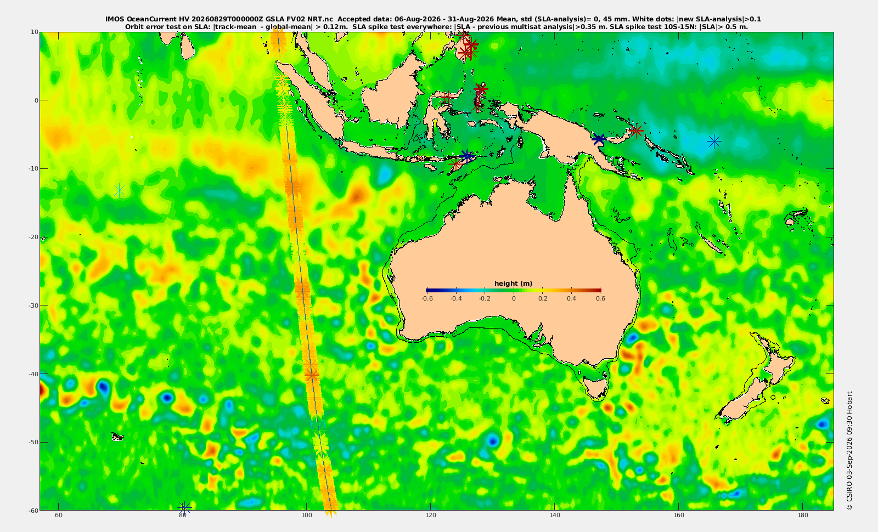Image resolution: width=878 pixels, height=532 pixels.
Task: Select the yellow asterisk where the track meets 60°S
Action: (x=331, y=510)
